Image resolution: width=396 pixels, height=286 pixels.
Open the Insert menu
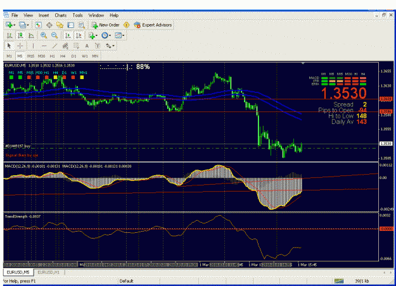[44, 15]
